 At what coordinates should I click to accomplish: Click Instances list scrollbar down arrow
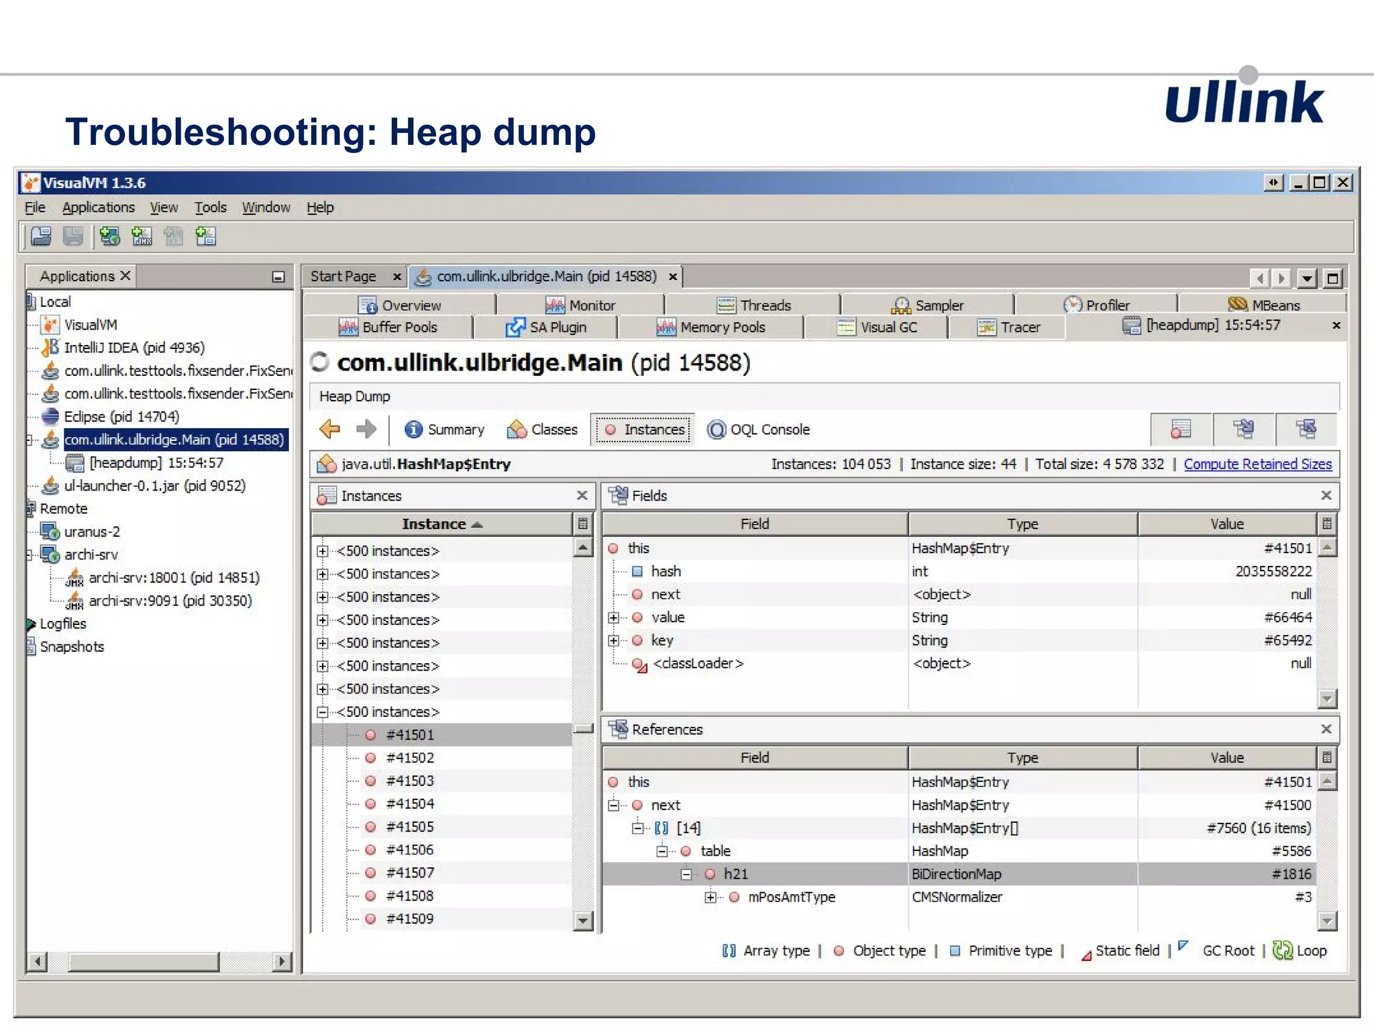pos(583,921)
